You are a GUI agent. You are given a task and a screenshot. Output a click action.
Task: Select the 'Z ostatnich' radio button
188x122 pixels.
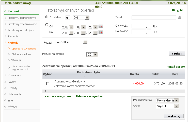coord(46,17)
